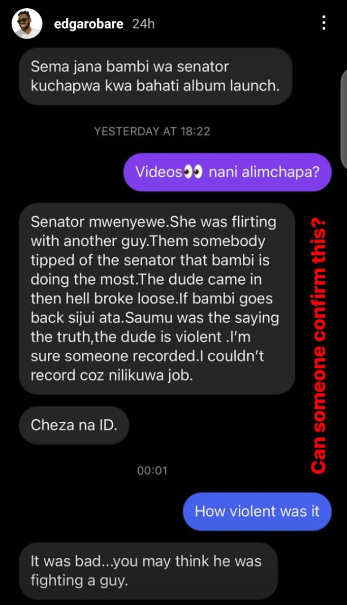Select the blue 'How violent was it' bubble
This screenshot has height=605, width=347.
257,511
